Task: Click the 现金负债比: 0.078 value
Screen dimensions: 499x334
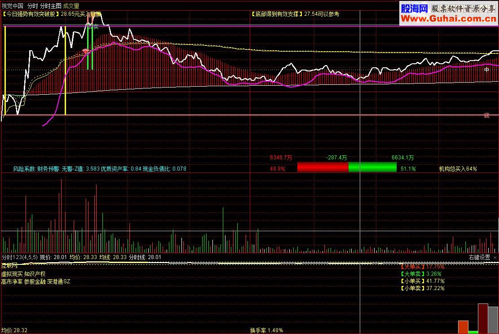Action: pyautogui.click(x=164, y=169)
